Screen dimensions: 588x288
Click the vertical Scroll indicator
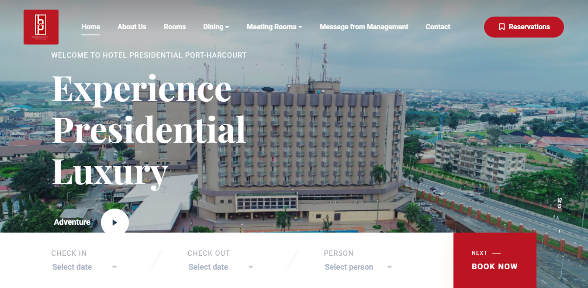click(560, 204)
